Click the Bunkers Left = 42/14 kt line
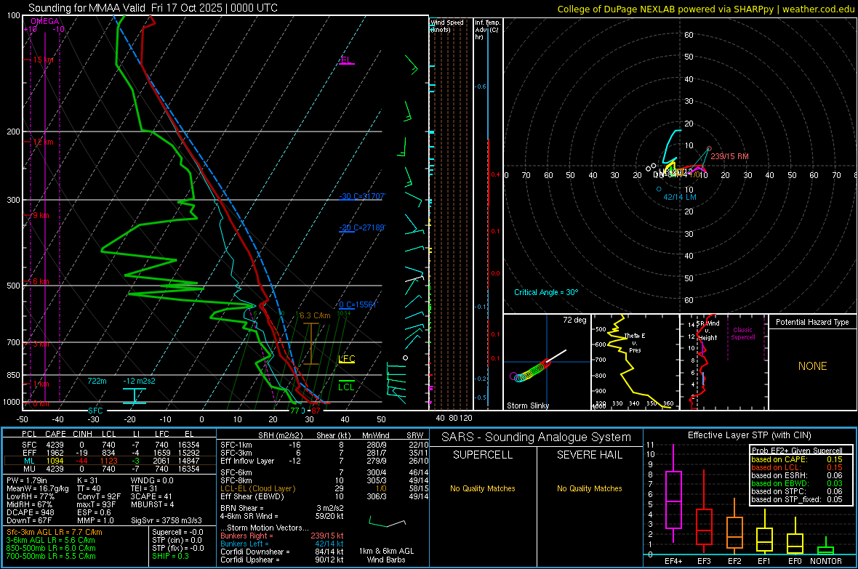 coord(281,544)
